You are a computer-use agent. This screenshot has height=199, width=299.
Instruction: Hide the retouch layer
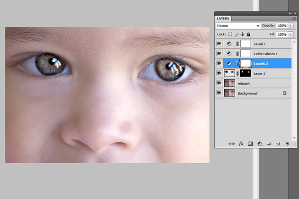[219, 83]
